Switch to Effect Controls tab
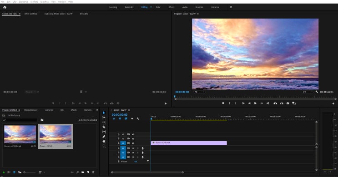 [x=30, y=14]
